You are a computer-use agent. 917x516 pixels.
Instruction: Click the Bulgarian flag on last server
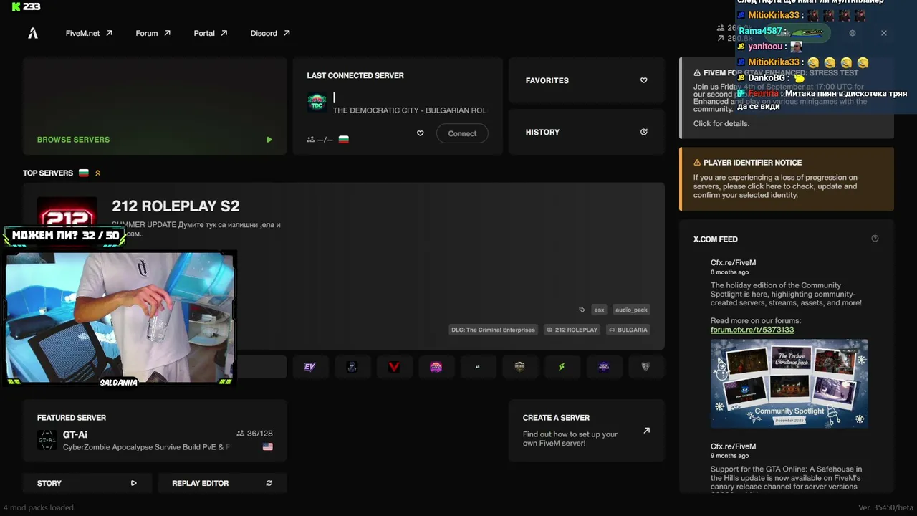click(344, 139)
